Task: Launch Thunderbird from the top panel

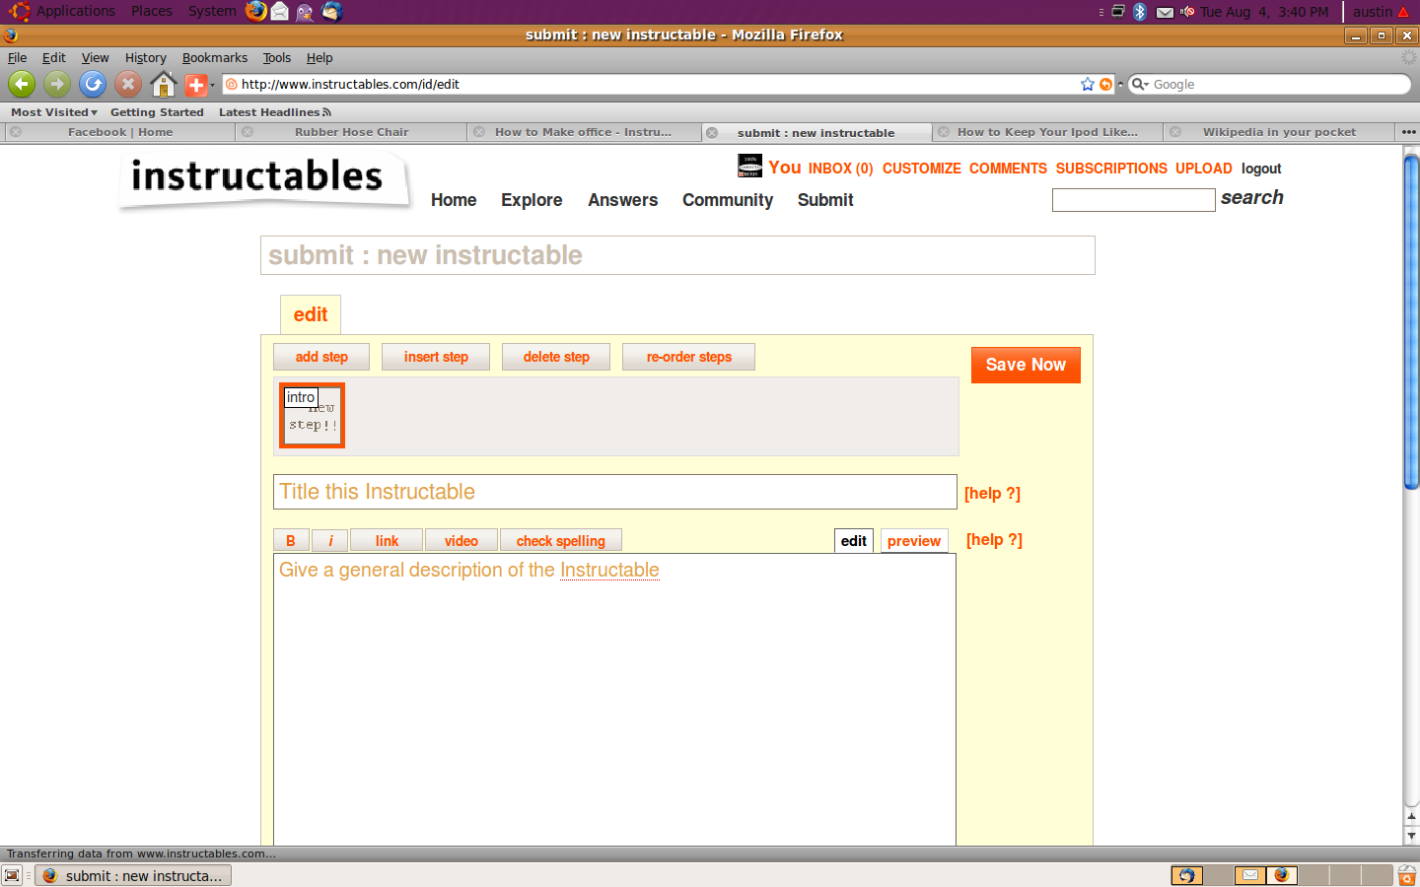Action: click(x=332, y=12)
